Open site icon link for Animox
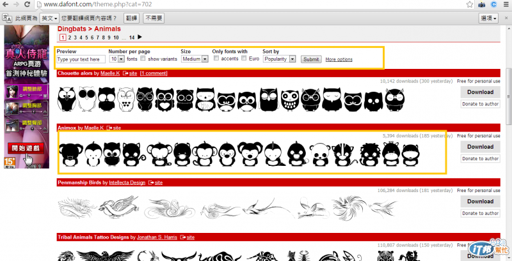This screenshot has height=261, width=512. click(109, 128)
